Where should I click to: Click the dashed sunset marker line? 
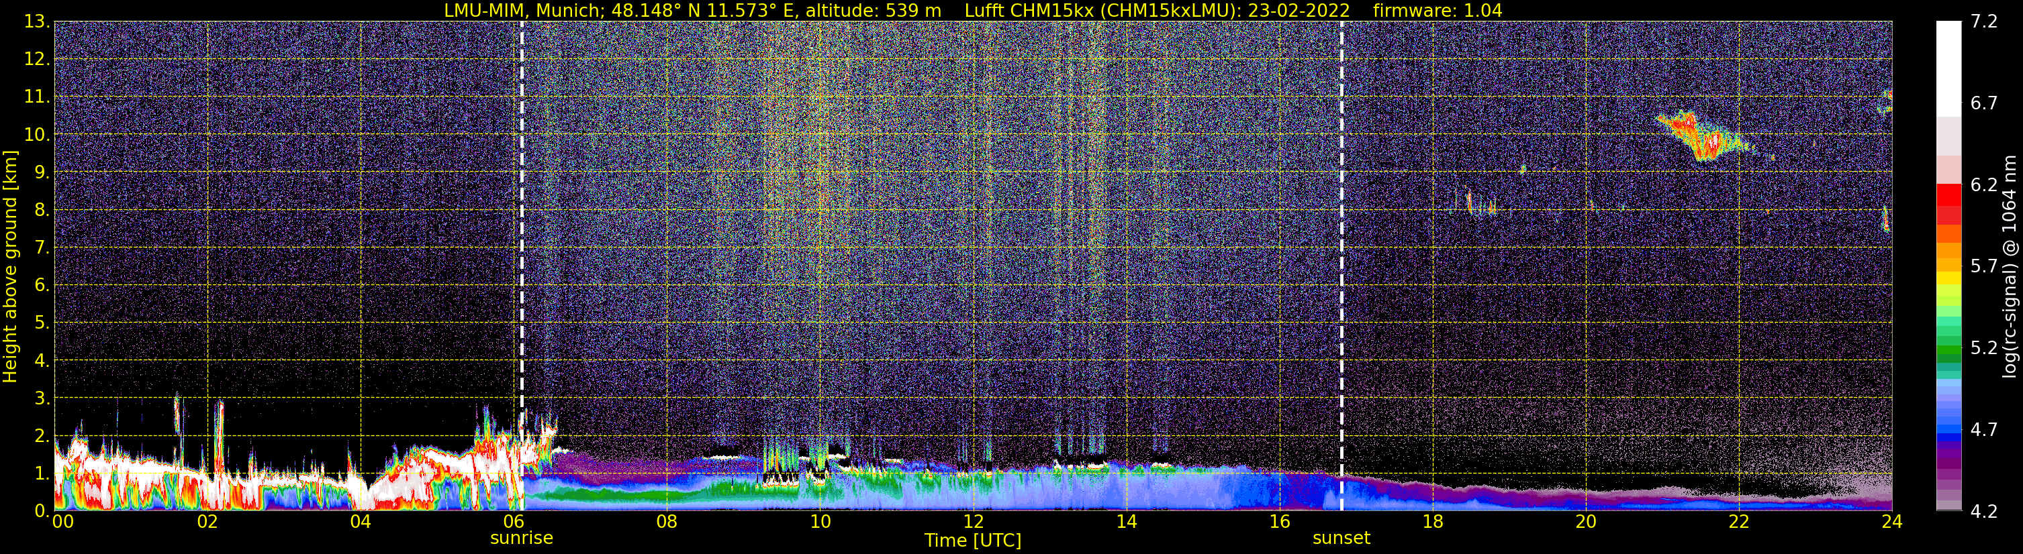tap(1342, 266)
